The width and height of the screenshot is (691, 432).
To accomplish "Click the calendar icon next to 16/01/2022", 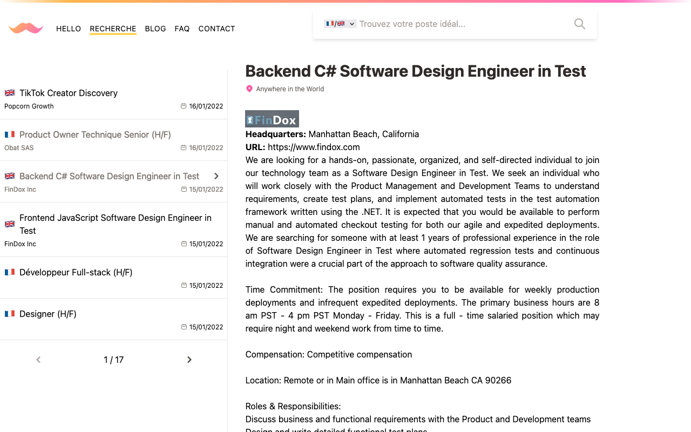I will [x=183, y=106].
